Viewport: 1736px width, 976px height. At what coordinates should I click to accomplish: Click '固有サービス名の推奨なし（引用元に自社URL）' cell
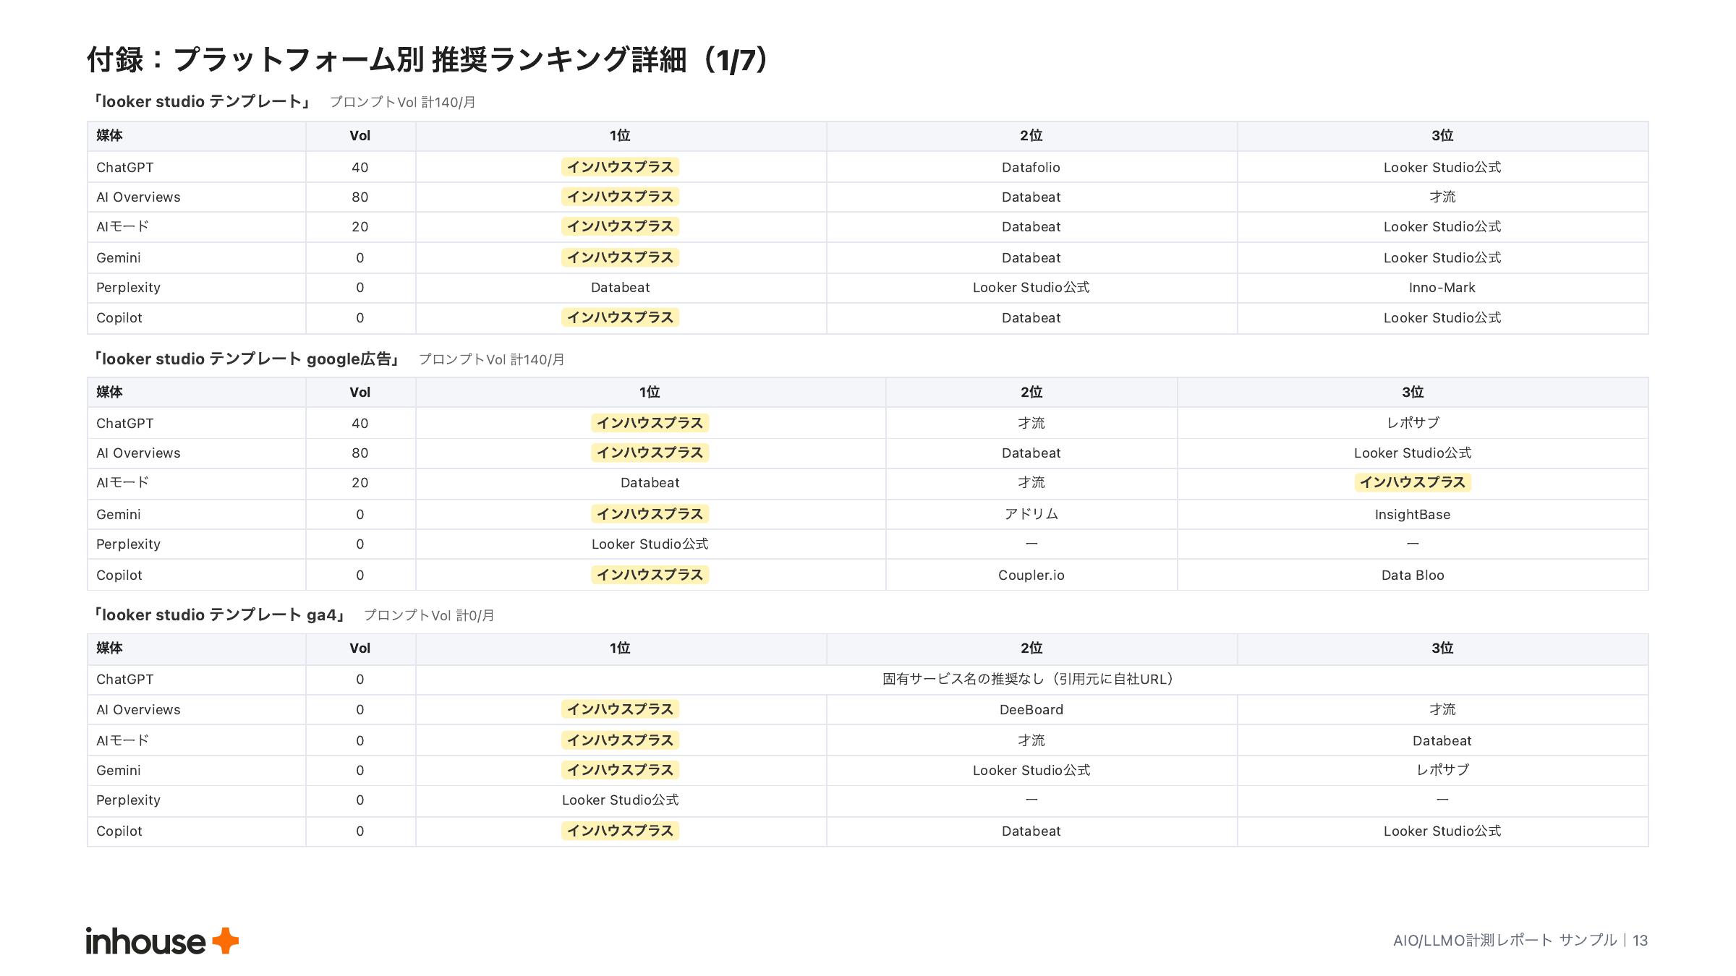[x=1031, y=680]
